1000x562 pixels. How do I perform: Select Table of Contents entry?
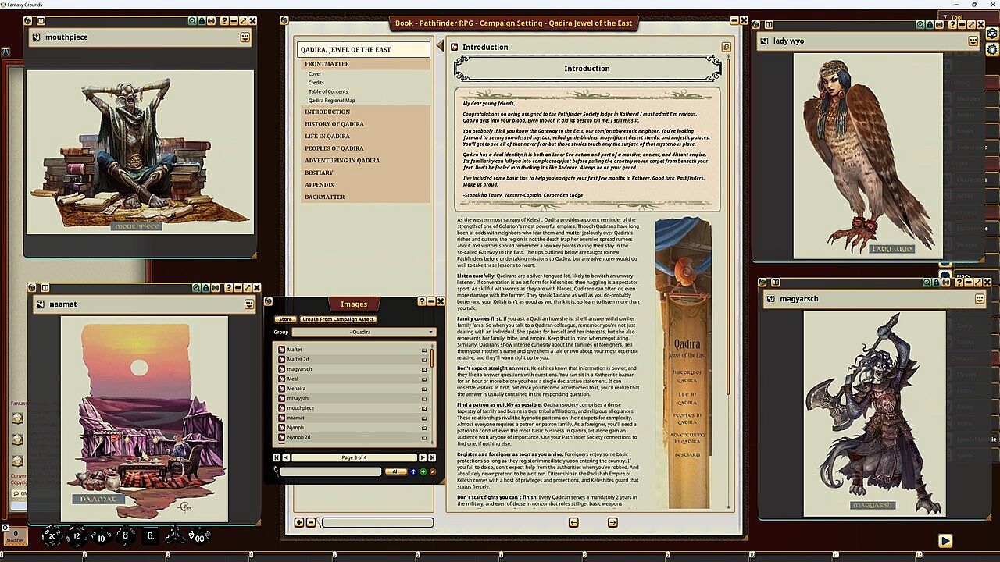click(x=328, y=91)
